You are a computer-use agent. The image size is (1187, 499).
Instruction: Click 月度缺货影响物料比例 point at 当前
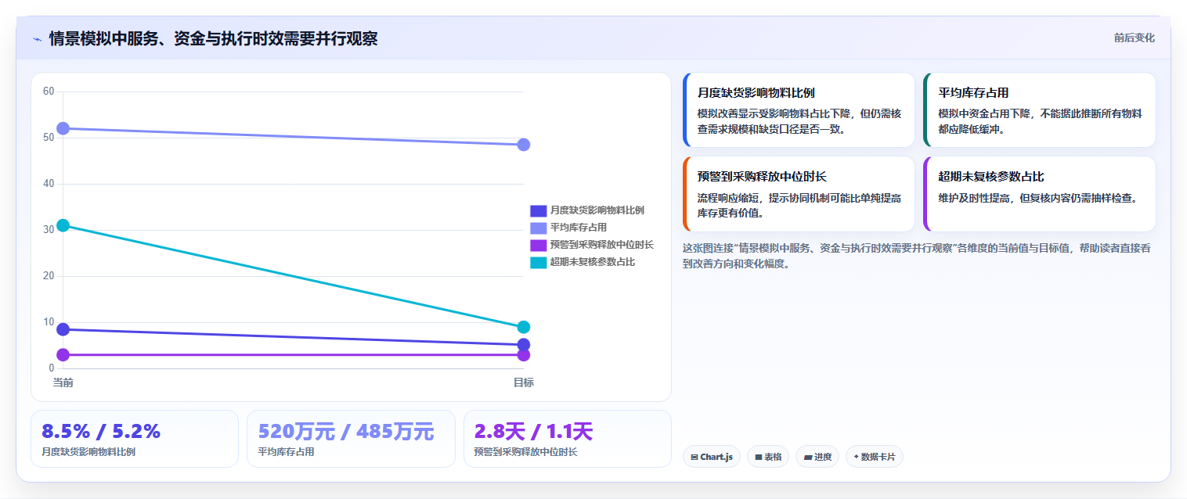(63, 329)
